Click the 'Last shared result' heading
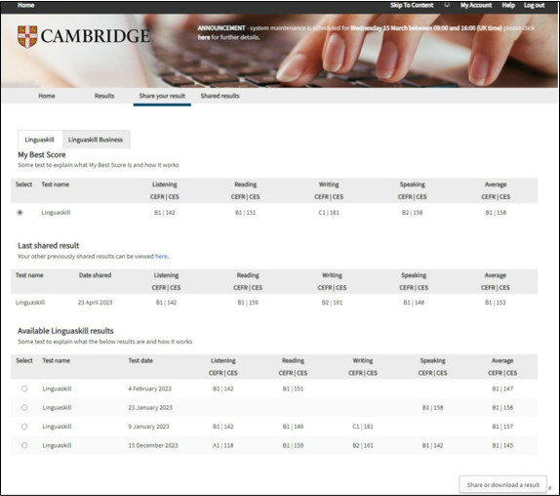This screenshot has width=560, height=496. [48, 245]
